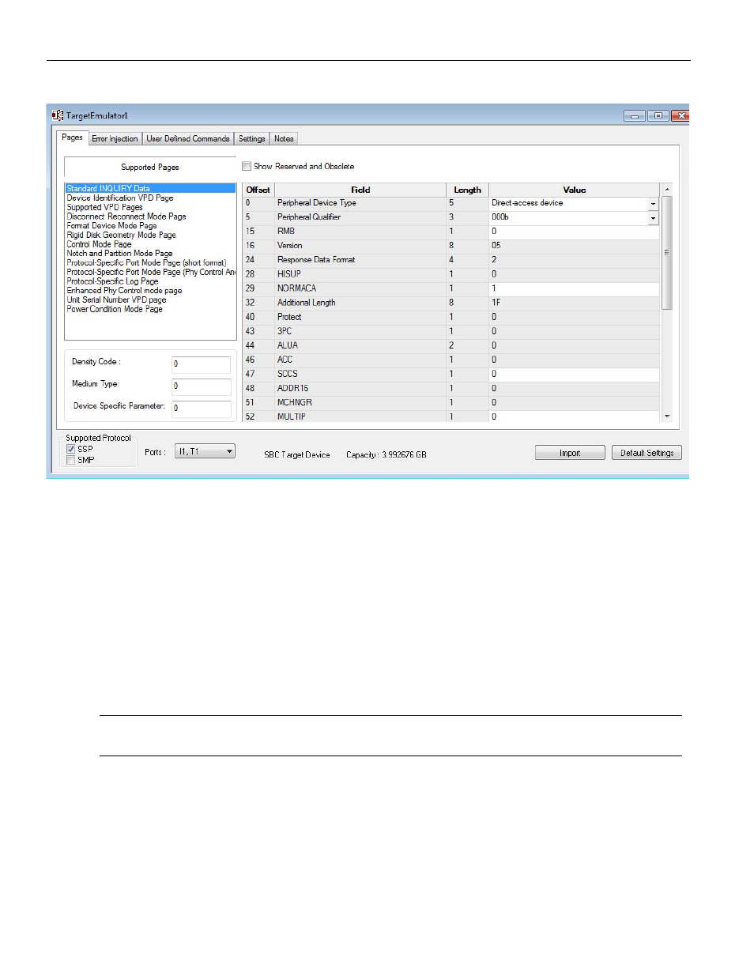This screenshot has width=754, height=976.
Task: Click the TargetEmulator1 window title icon
Action: click(x=57, y=115)
